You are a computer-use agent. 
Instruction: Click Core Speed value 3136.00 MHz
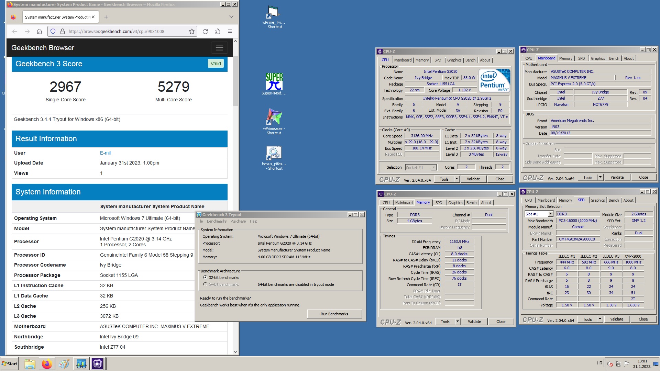pos(422,136)
